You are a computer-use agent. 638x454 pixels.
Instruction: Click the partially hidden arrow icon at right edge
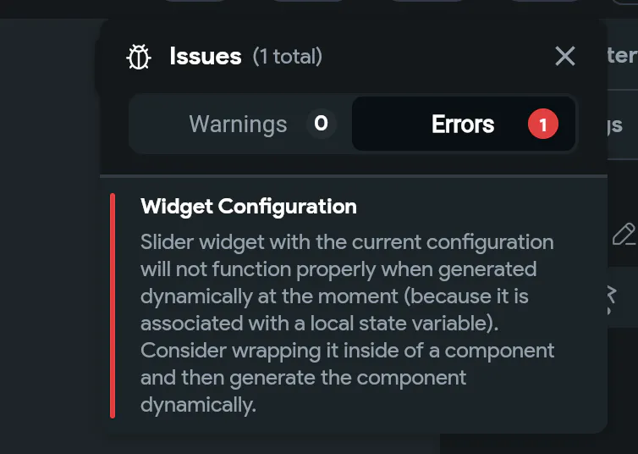point(612,297)
